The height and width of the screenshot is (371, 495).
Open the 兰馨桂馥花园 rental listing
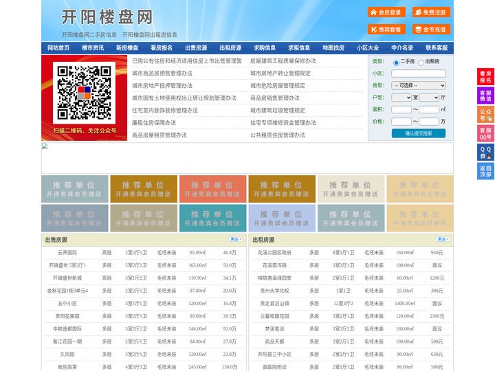274,316
